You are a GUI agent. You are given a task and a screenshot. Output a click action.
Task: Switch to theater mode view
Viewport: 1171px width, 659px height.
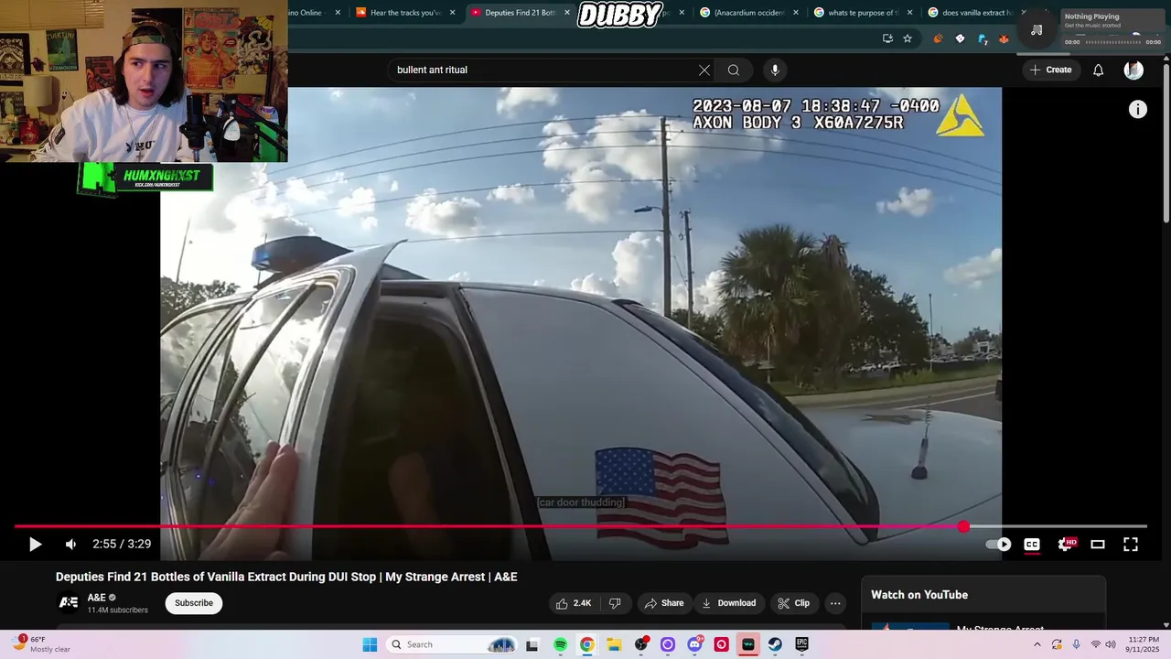click(x=1098, y=545)
